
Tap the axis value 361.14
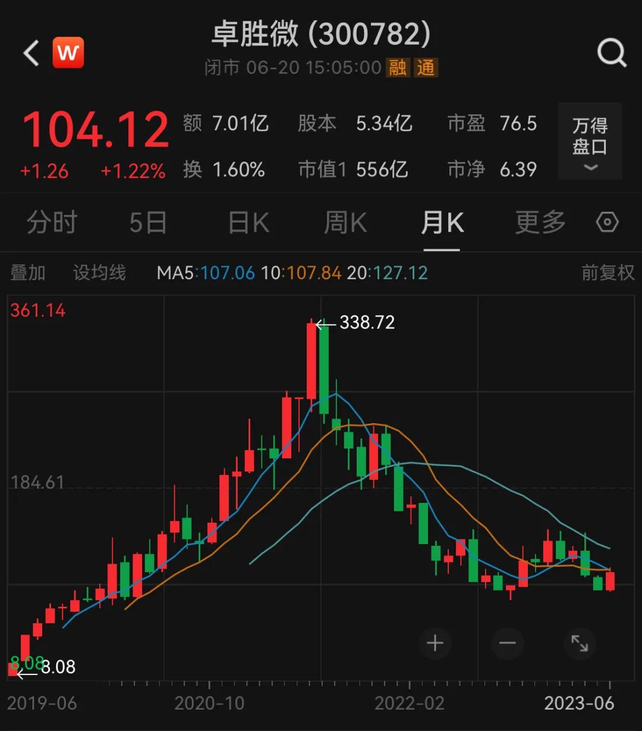point(38,310)
